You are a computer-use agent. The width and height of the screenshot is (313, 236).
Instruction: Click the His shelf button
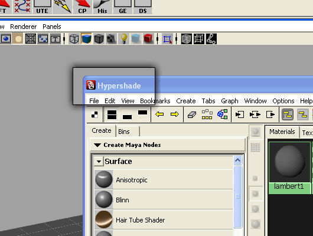pos(102,6)
